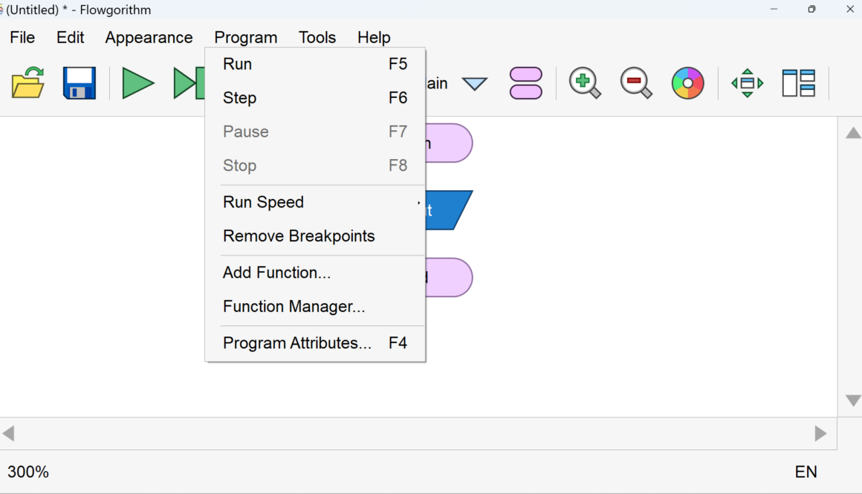The height and width of the screenshot is (494, 862).
Task: Zoom in with the magnifier plus icon
Action: tap(585, 83)
